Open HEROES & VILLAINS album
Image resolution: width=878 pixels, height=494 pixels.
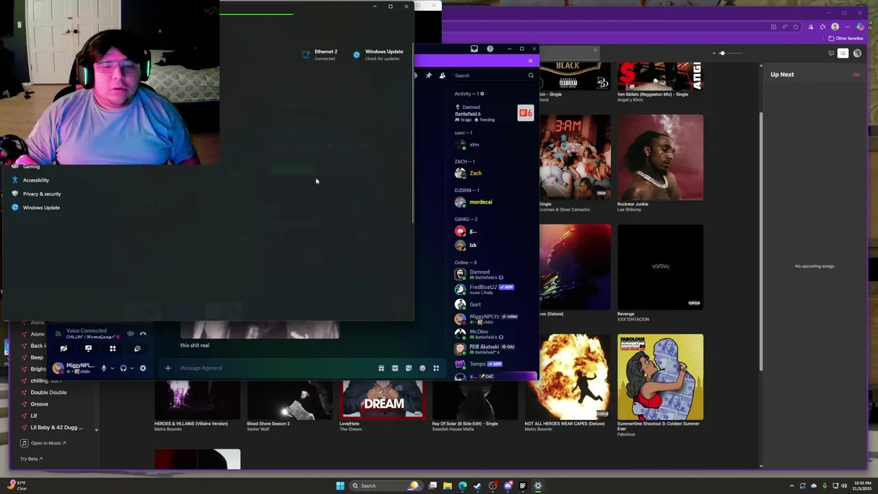[197, 401]
